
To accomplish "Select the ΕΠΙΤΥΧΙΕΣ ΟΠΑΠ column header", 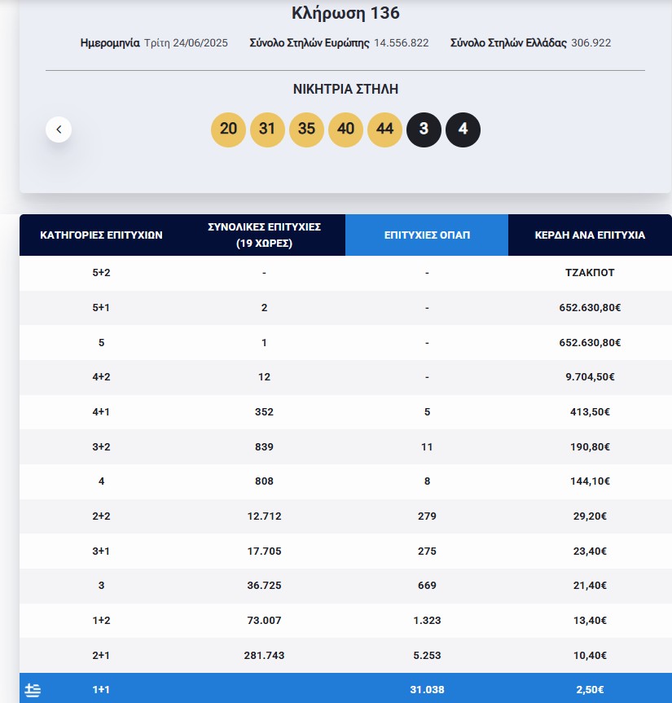I will pos(427,235).
